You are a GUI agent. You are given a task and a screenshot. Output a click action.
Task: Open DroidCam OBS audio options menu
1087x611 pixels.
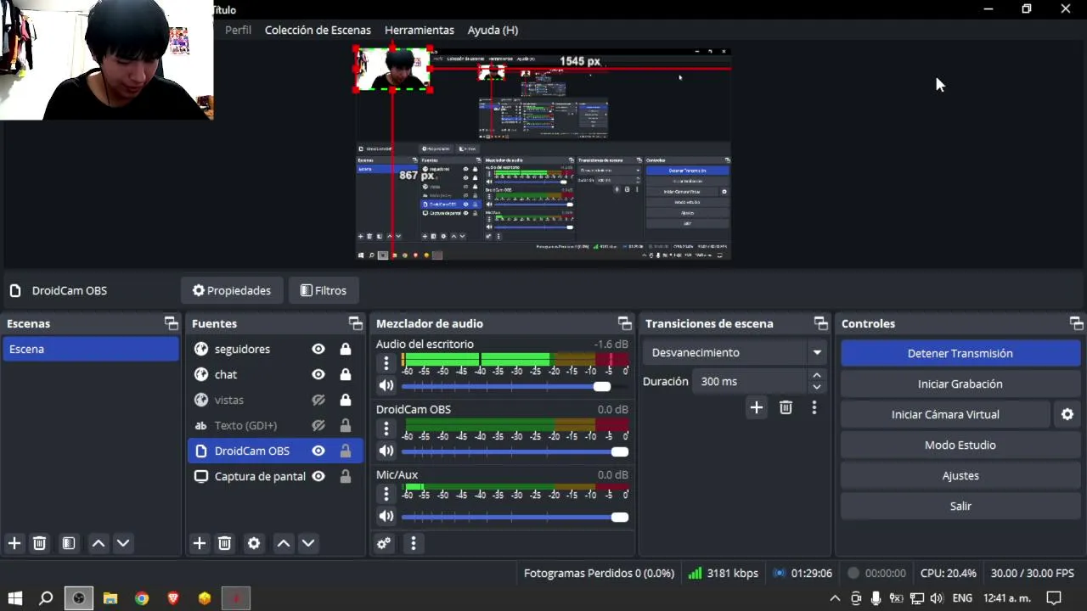point(386,429)
